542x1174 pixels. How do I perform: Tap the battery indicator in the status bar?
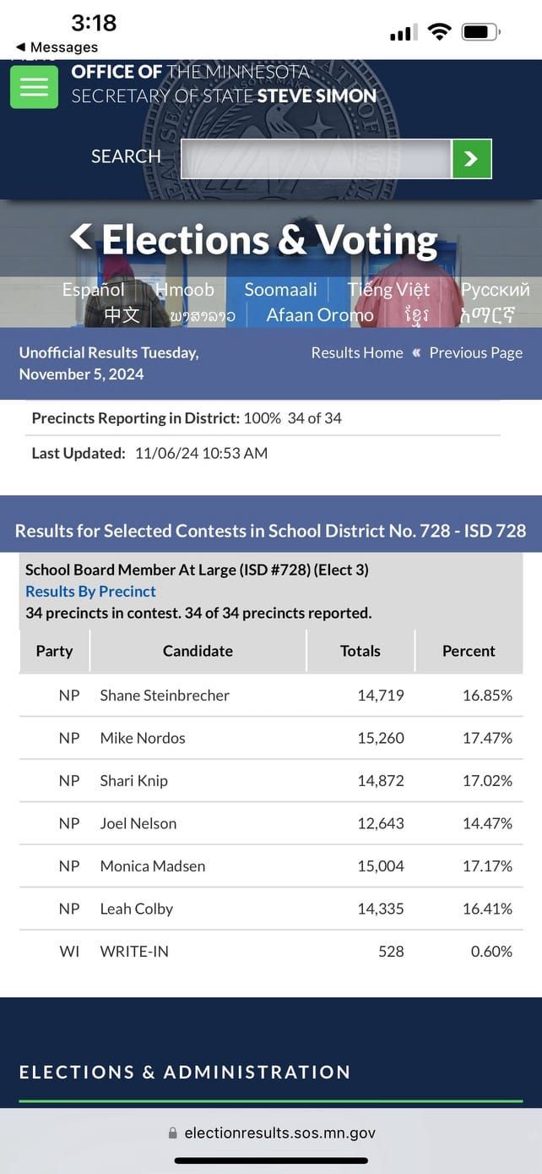tap(480, 31)
